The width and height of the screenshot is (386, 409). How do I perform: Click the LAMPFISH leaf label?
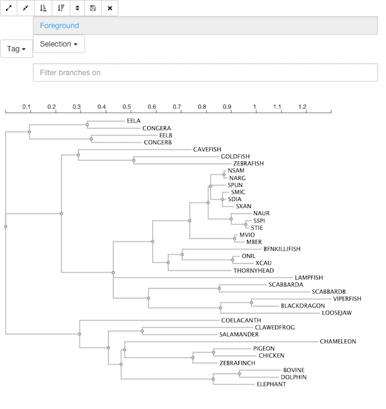(309, 277)
